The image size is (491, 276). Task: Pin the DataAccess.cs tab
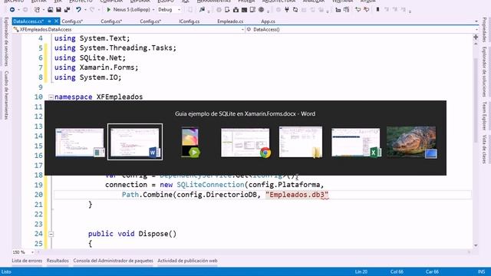click(x=49, y=21)
